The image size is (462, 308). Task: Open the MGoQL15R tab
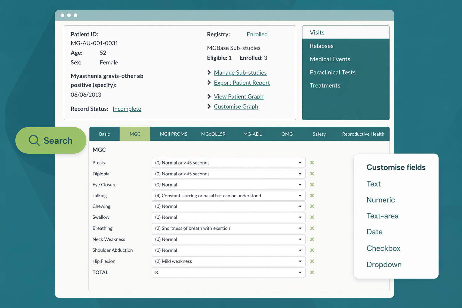click(x=213, y=134)
